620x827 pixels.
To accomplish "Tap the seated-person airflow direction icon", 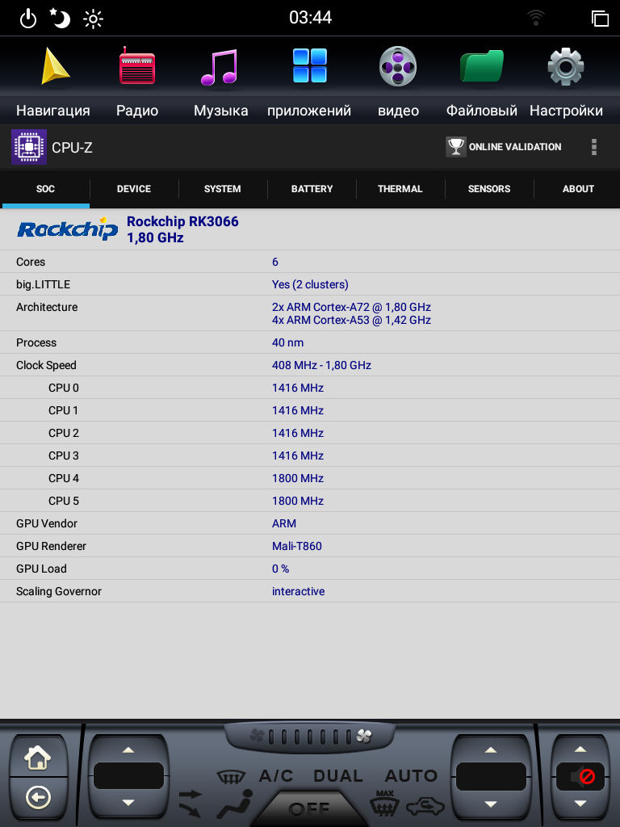I will pyautogui.click(x=237, y=804).
